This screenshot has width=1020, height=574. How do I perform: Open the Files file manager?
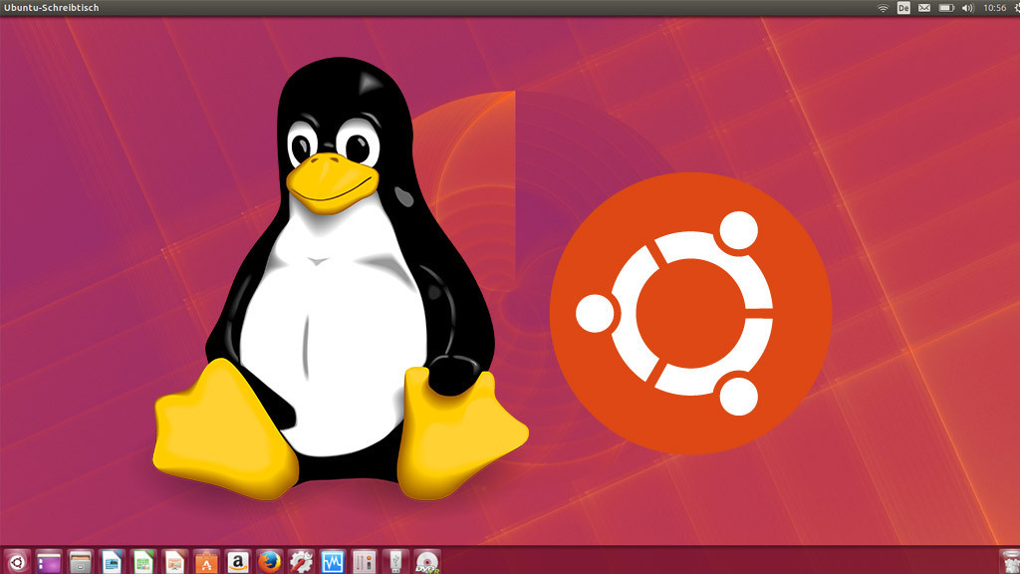[81, 561]
